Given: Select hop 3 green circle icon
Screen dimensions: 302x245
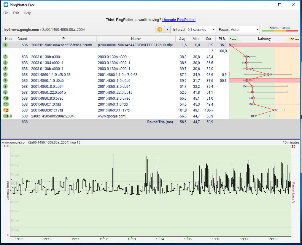Looking at the screenshot, I should tap(5, 57).
